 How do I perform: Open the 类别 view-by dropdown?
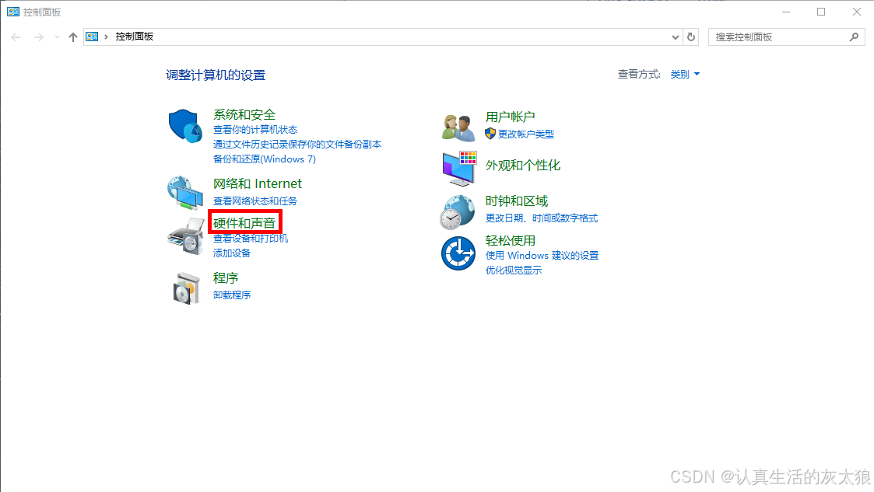click(x=685, y=74)
